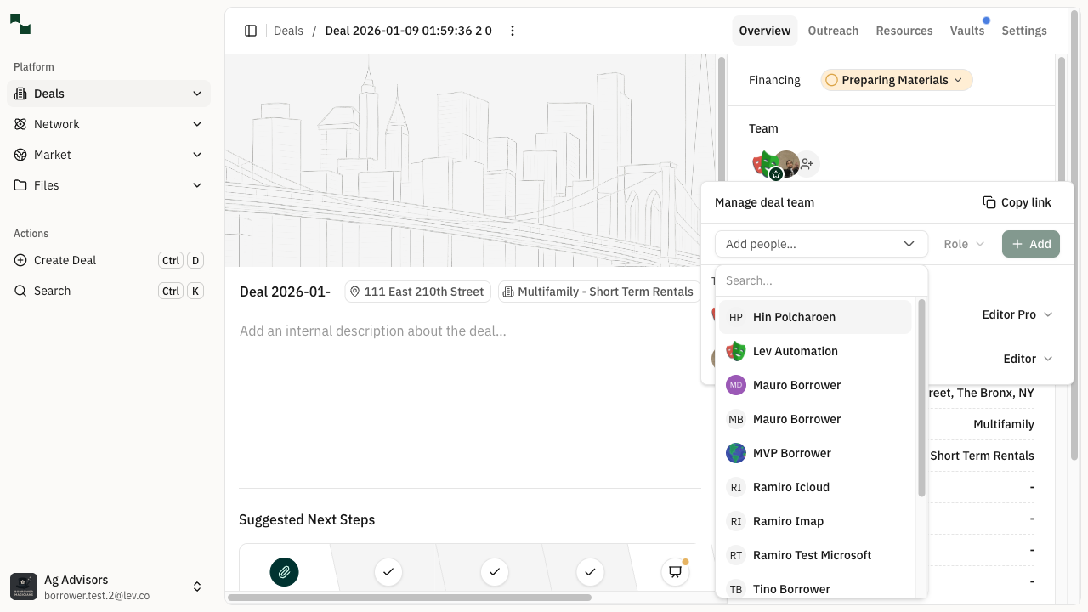The image size is (1088, 612).
Task: Open the three-dot menu beside deal title
Action: click(513, 31)
